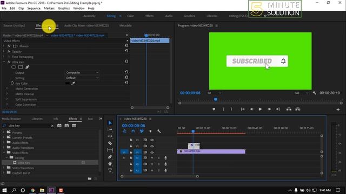Step back one frame
Image resolution: width=346 pixels, height=194 pixels.
[x=251, y=109]
